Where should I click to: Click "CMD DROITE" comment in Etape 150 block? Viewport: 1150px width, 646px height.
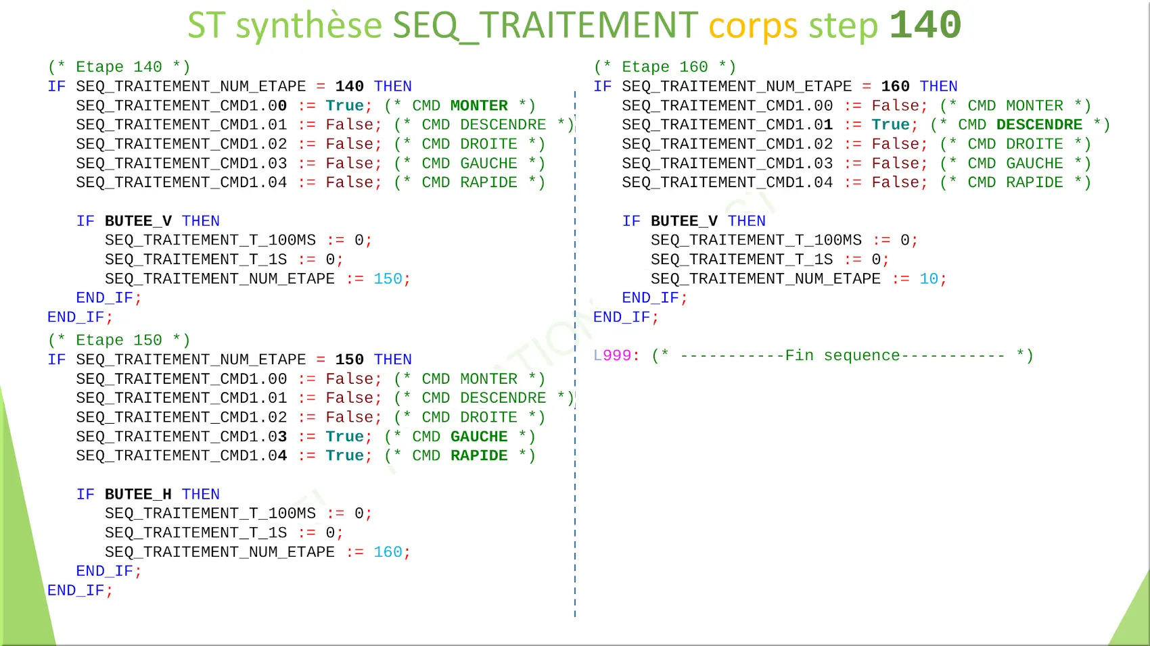pyautogui.click(x=469, y=417)
